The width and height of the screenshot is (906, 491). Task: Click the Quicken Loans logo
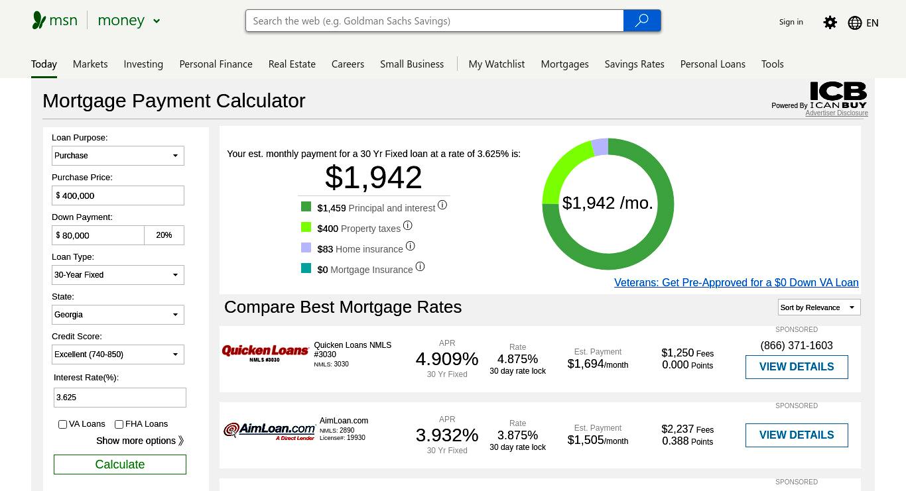click(265, 353)
